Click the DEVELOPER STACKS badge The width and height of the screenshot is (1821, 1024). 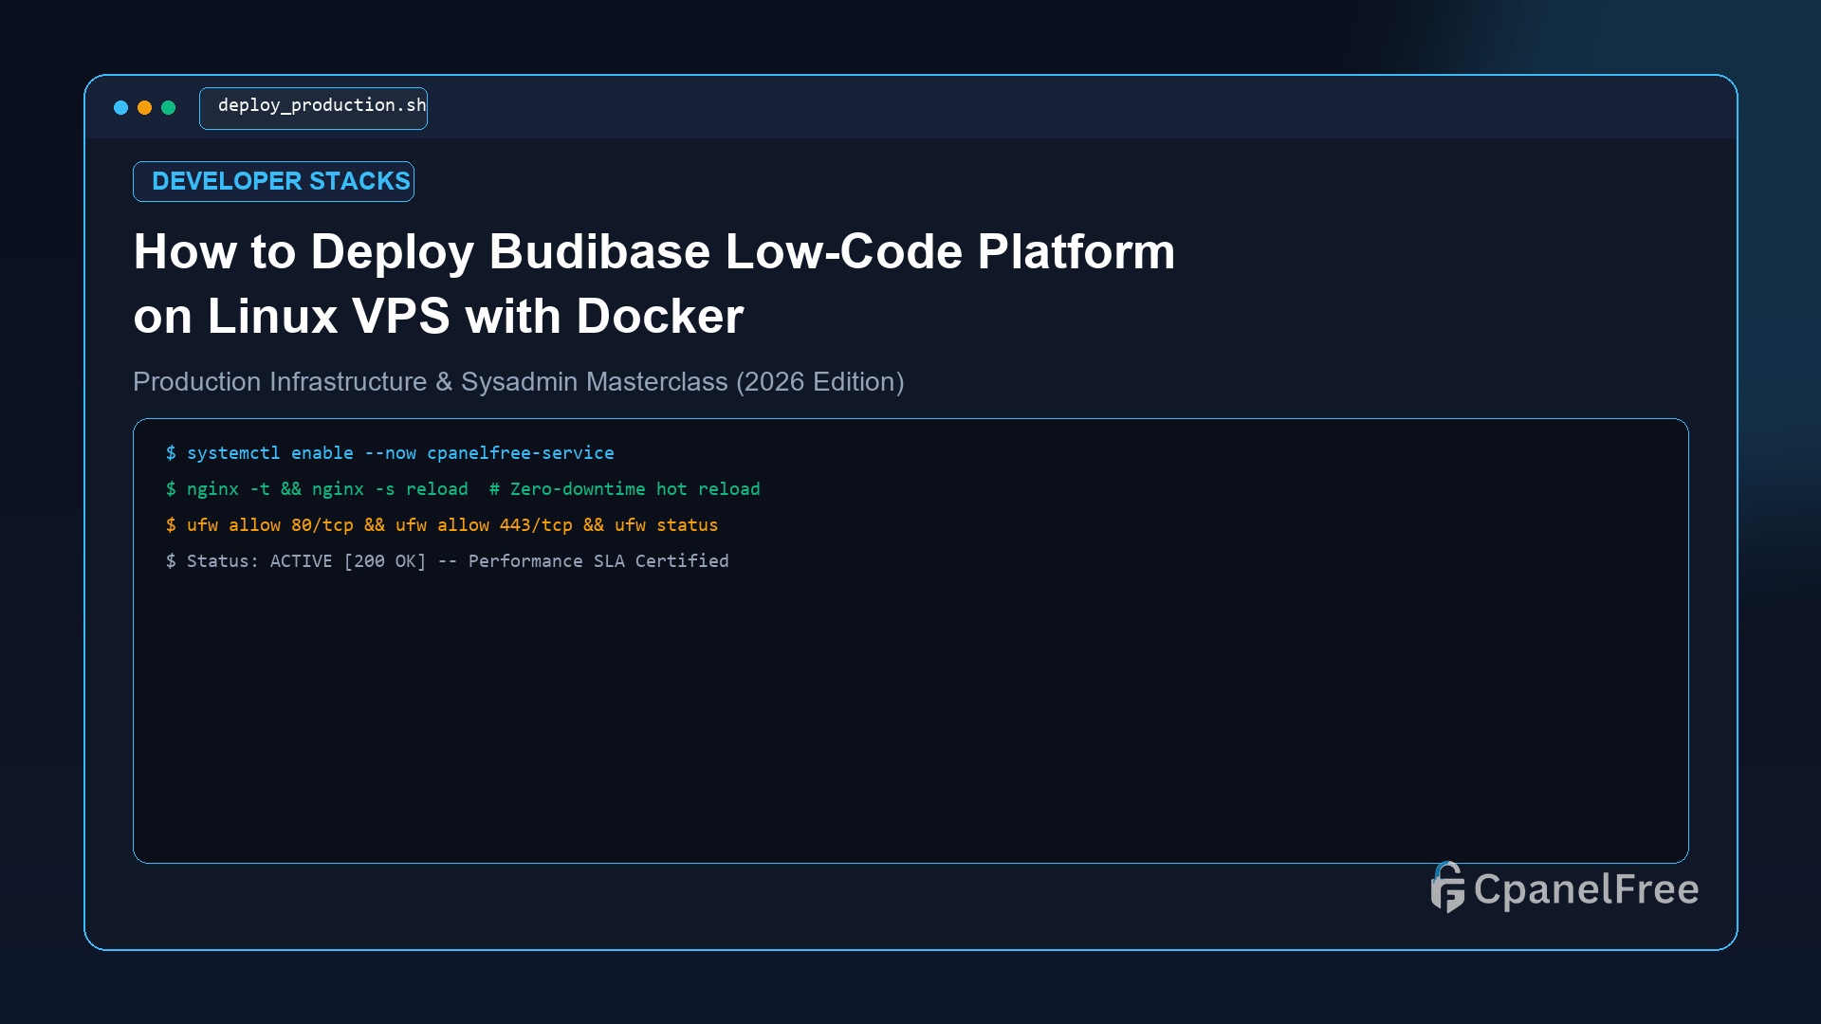coord(273,181)
